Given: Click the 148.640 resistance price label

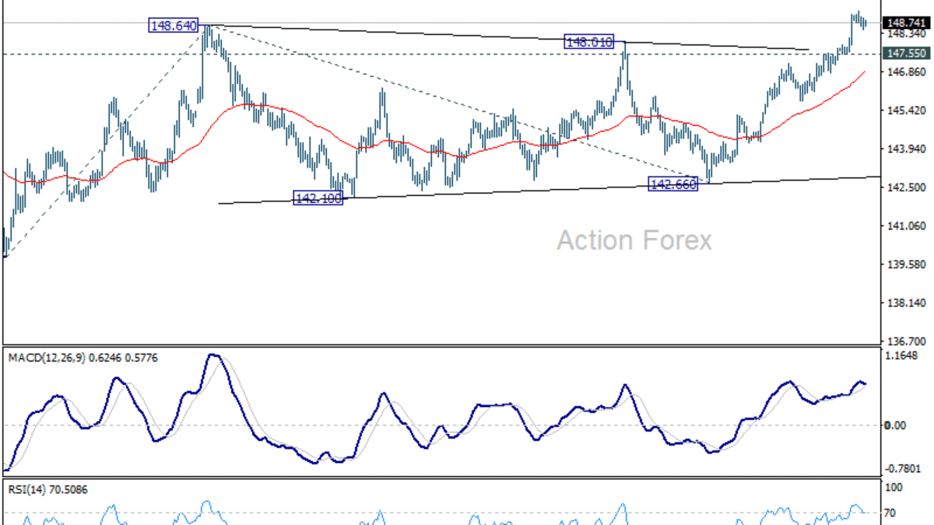Looking at the screenshot, I should [x=174, y=24].
